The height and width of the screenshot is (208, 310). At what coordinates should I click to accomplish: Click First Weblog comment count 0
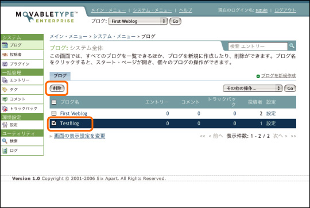pyautogui.click(x=199, y=113)
